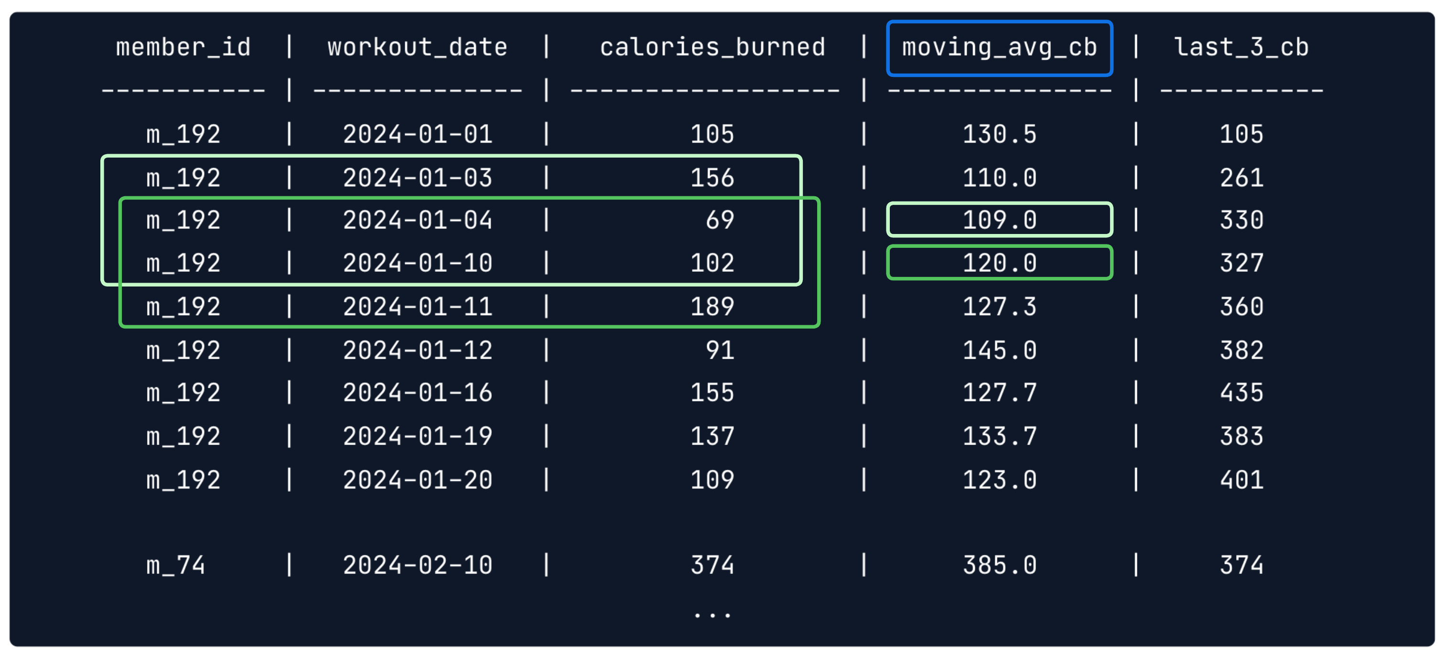
Task: Click the moving_avg_cb column header
Action: (x=999, y=48)
